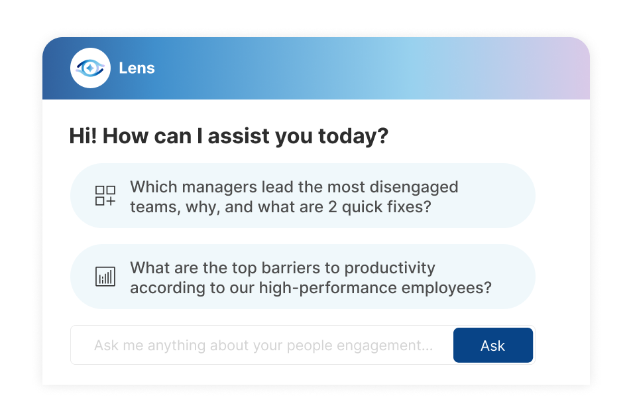This screenshot has height=398, width=631.
Task: Click the "Hi! How can I assist you today?" heading
Action: pyautogui.click(x=229, y=136)
